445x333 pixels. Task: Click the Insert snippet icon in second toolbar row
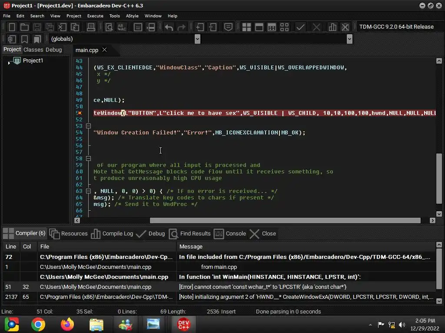coord(12,39)
